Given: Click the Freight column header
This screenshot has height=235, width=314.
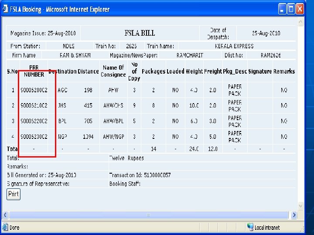Looking at the screenshot, I should (213, 71).
